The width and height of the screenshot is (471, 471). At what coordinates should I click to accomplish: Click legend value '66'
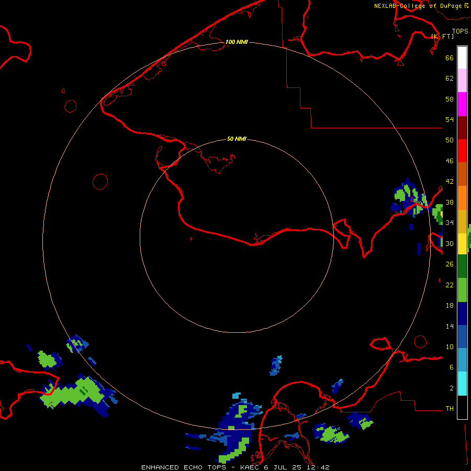coord(450,58)
